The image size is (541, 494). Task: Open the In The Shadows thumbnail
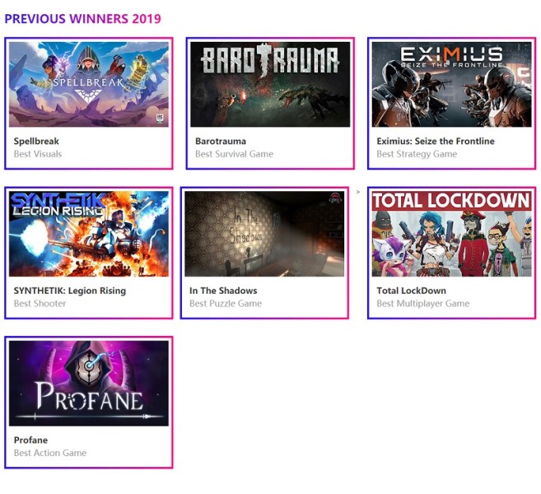click(264, 234)
